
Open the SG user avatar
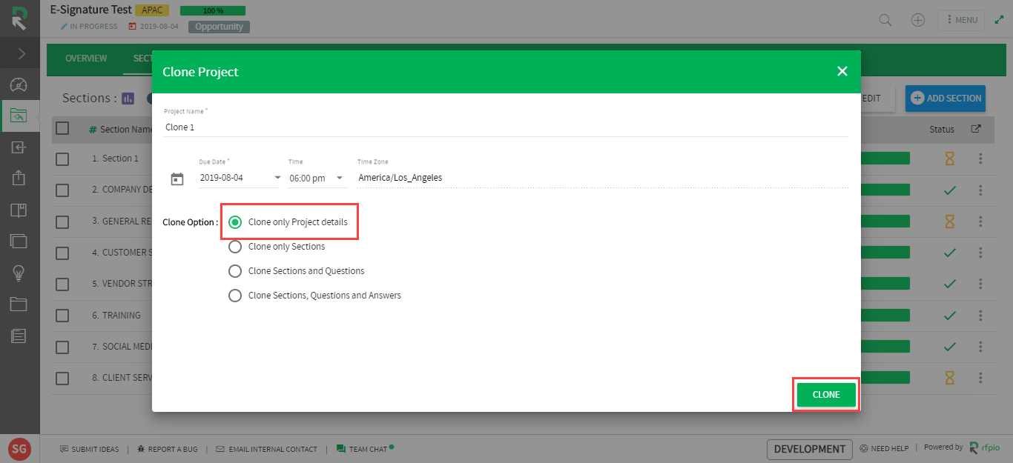(19, 449)
